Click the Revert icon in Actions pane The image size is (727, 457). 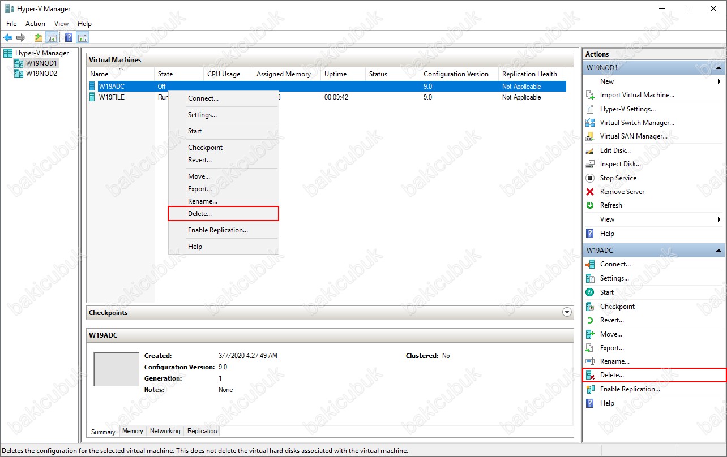coord(589,320)
